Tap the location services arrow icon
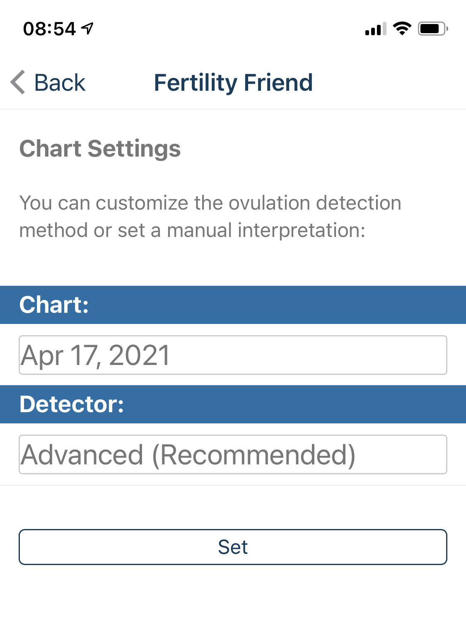The image size is (466, 633). [x=87, y=29]
